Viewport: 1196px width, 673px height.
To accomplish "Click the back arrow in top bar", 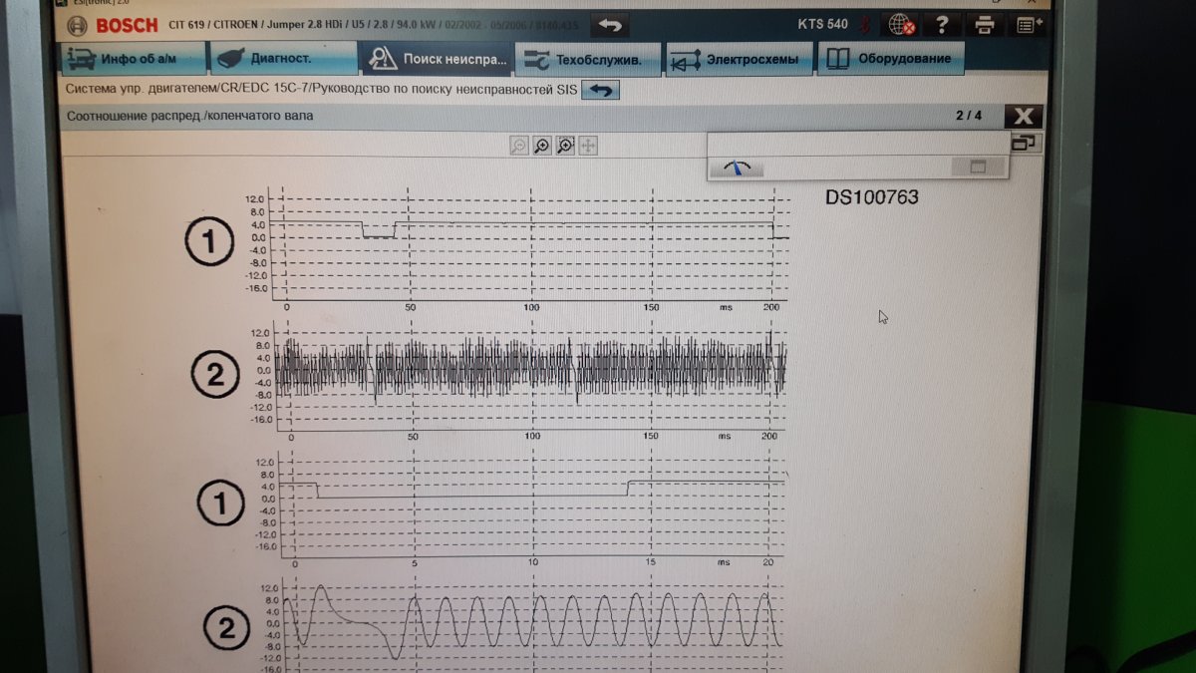I will [610, 24].
